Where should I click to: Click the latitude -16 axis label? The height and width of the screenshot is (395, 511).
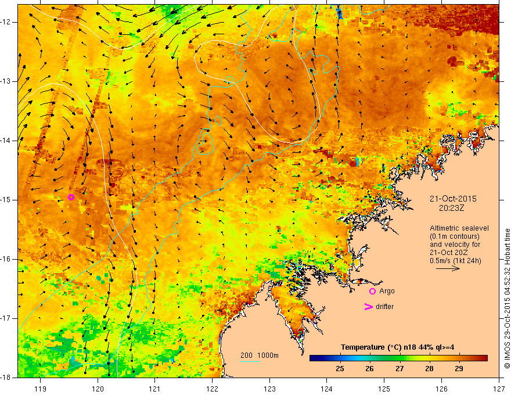pos(6,259)
